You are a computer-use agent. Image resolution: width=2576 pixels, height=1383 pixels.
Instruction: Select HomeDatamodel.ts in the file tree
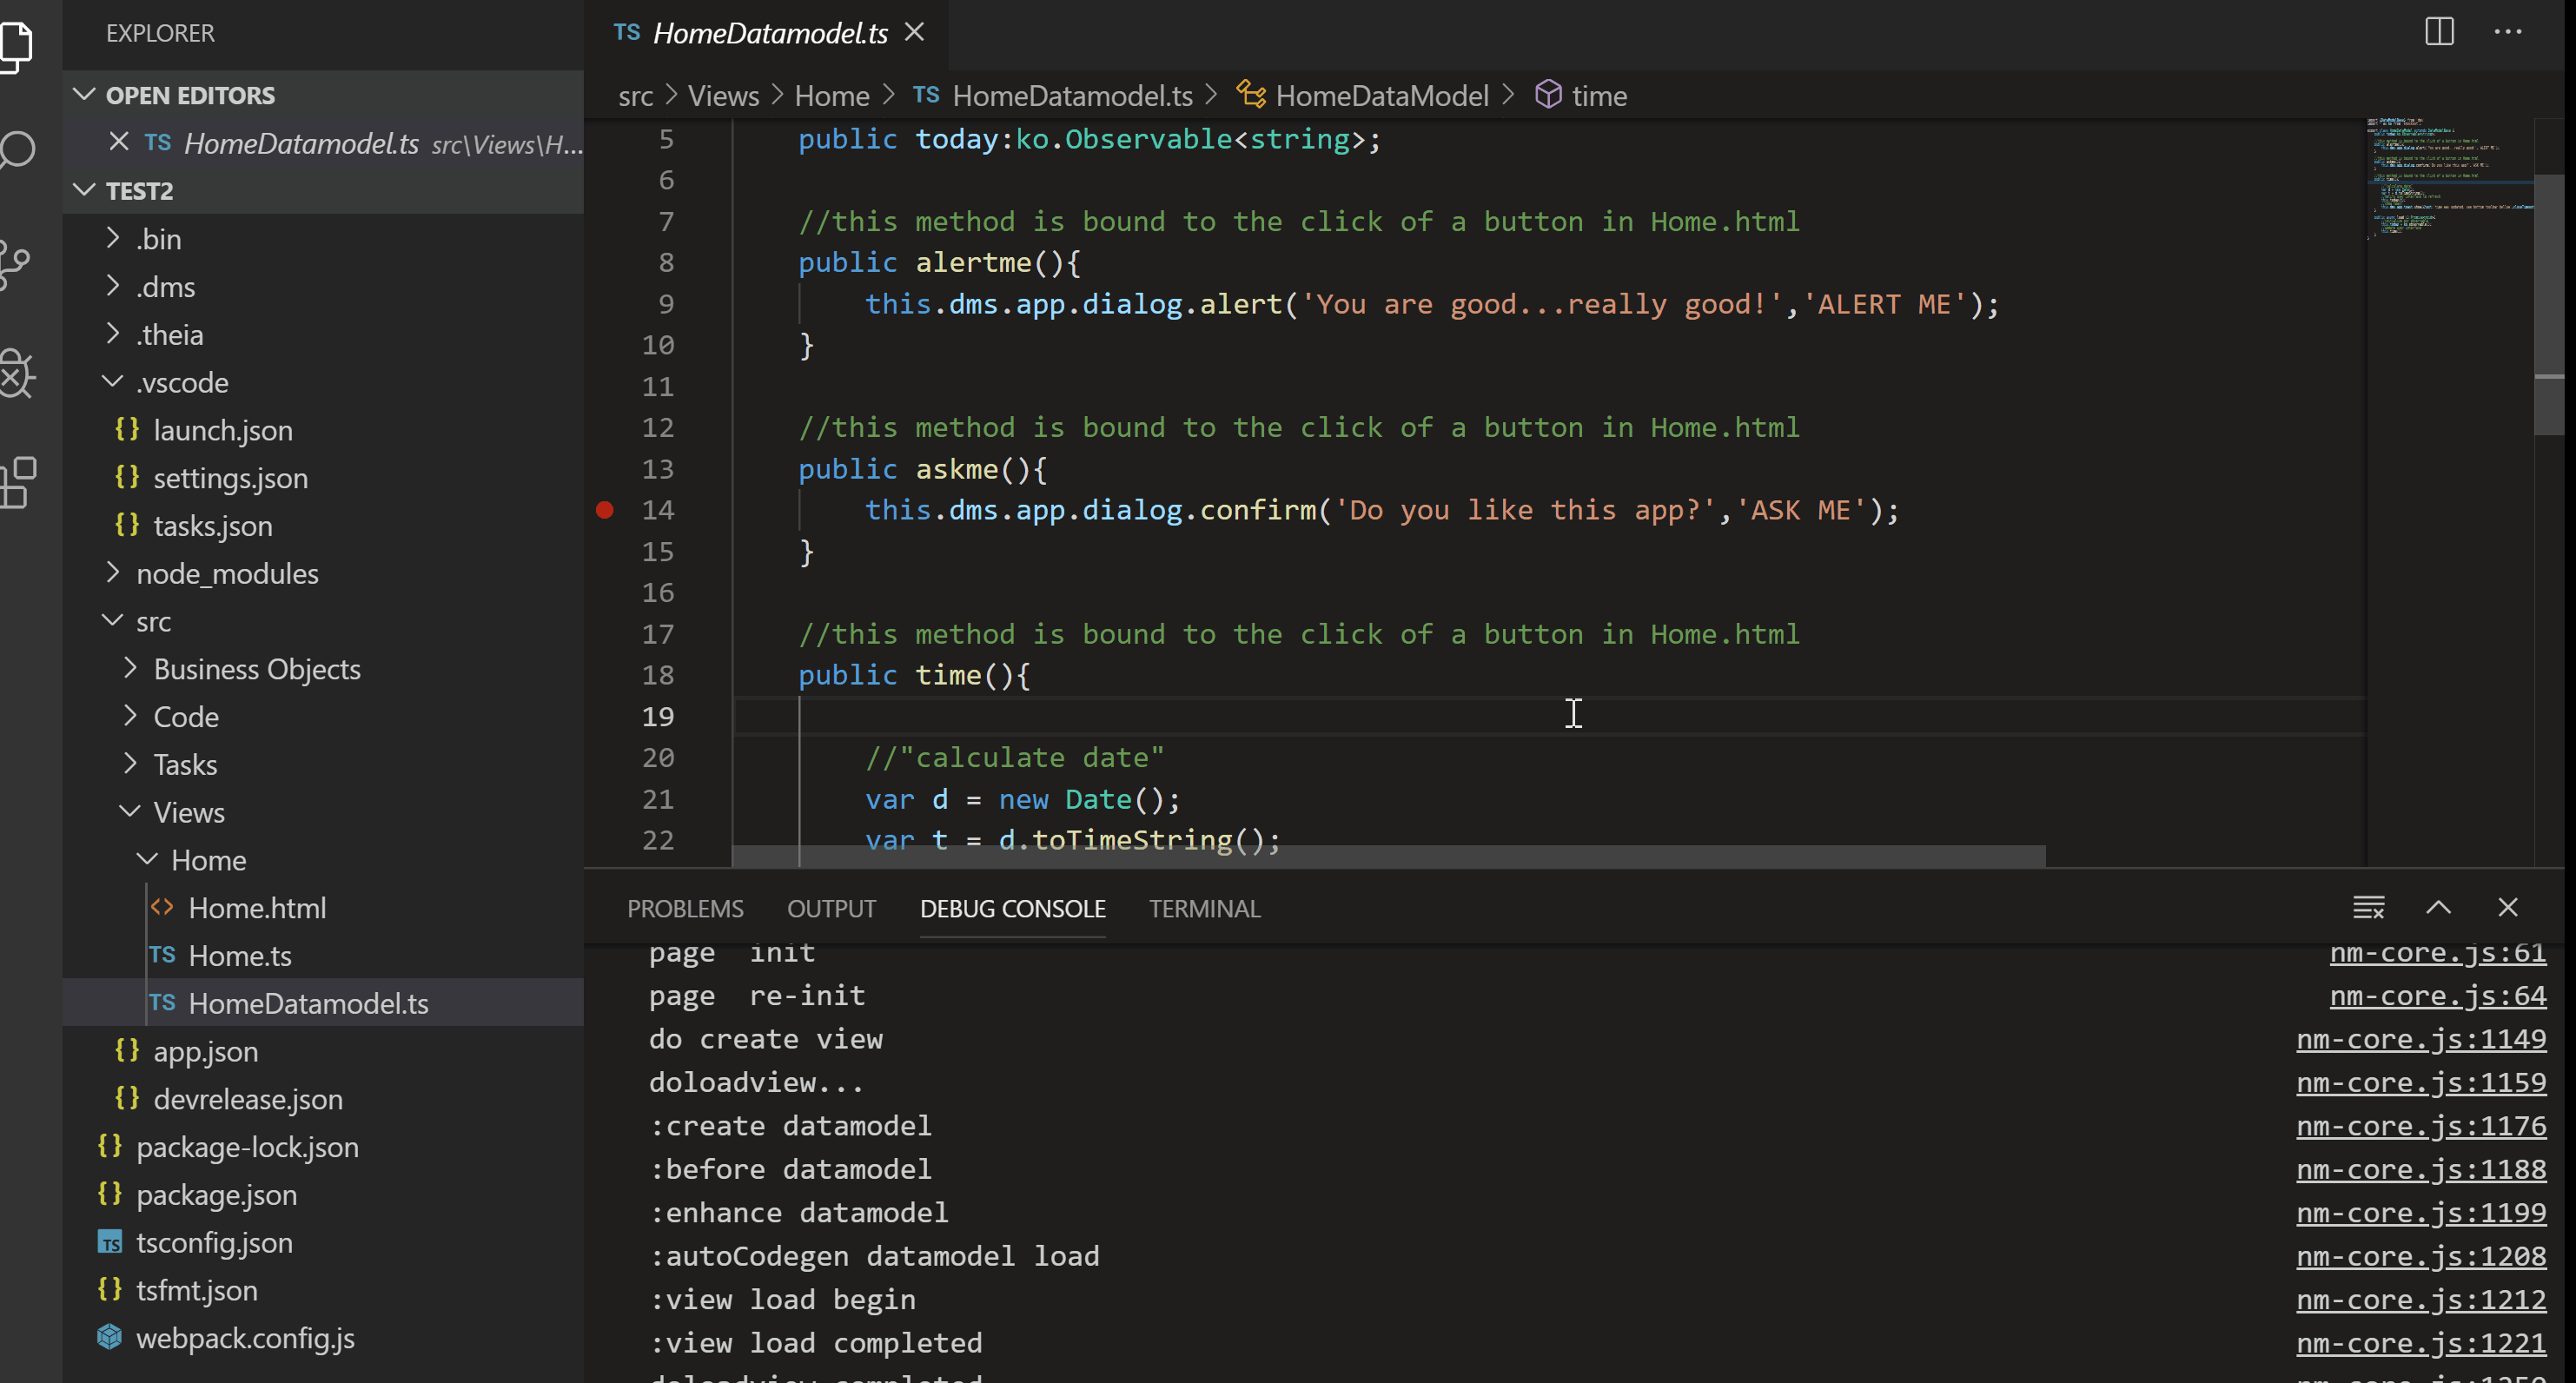tap(323, 1003)
